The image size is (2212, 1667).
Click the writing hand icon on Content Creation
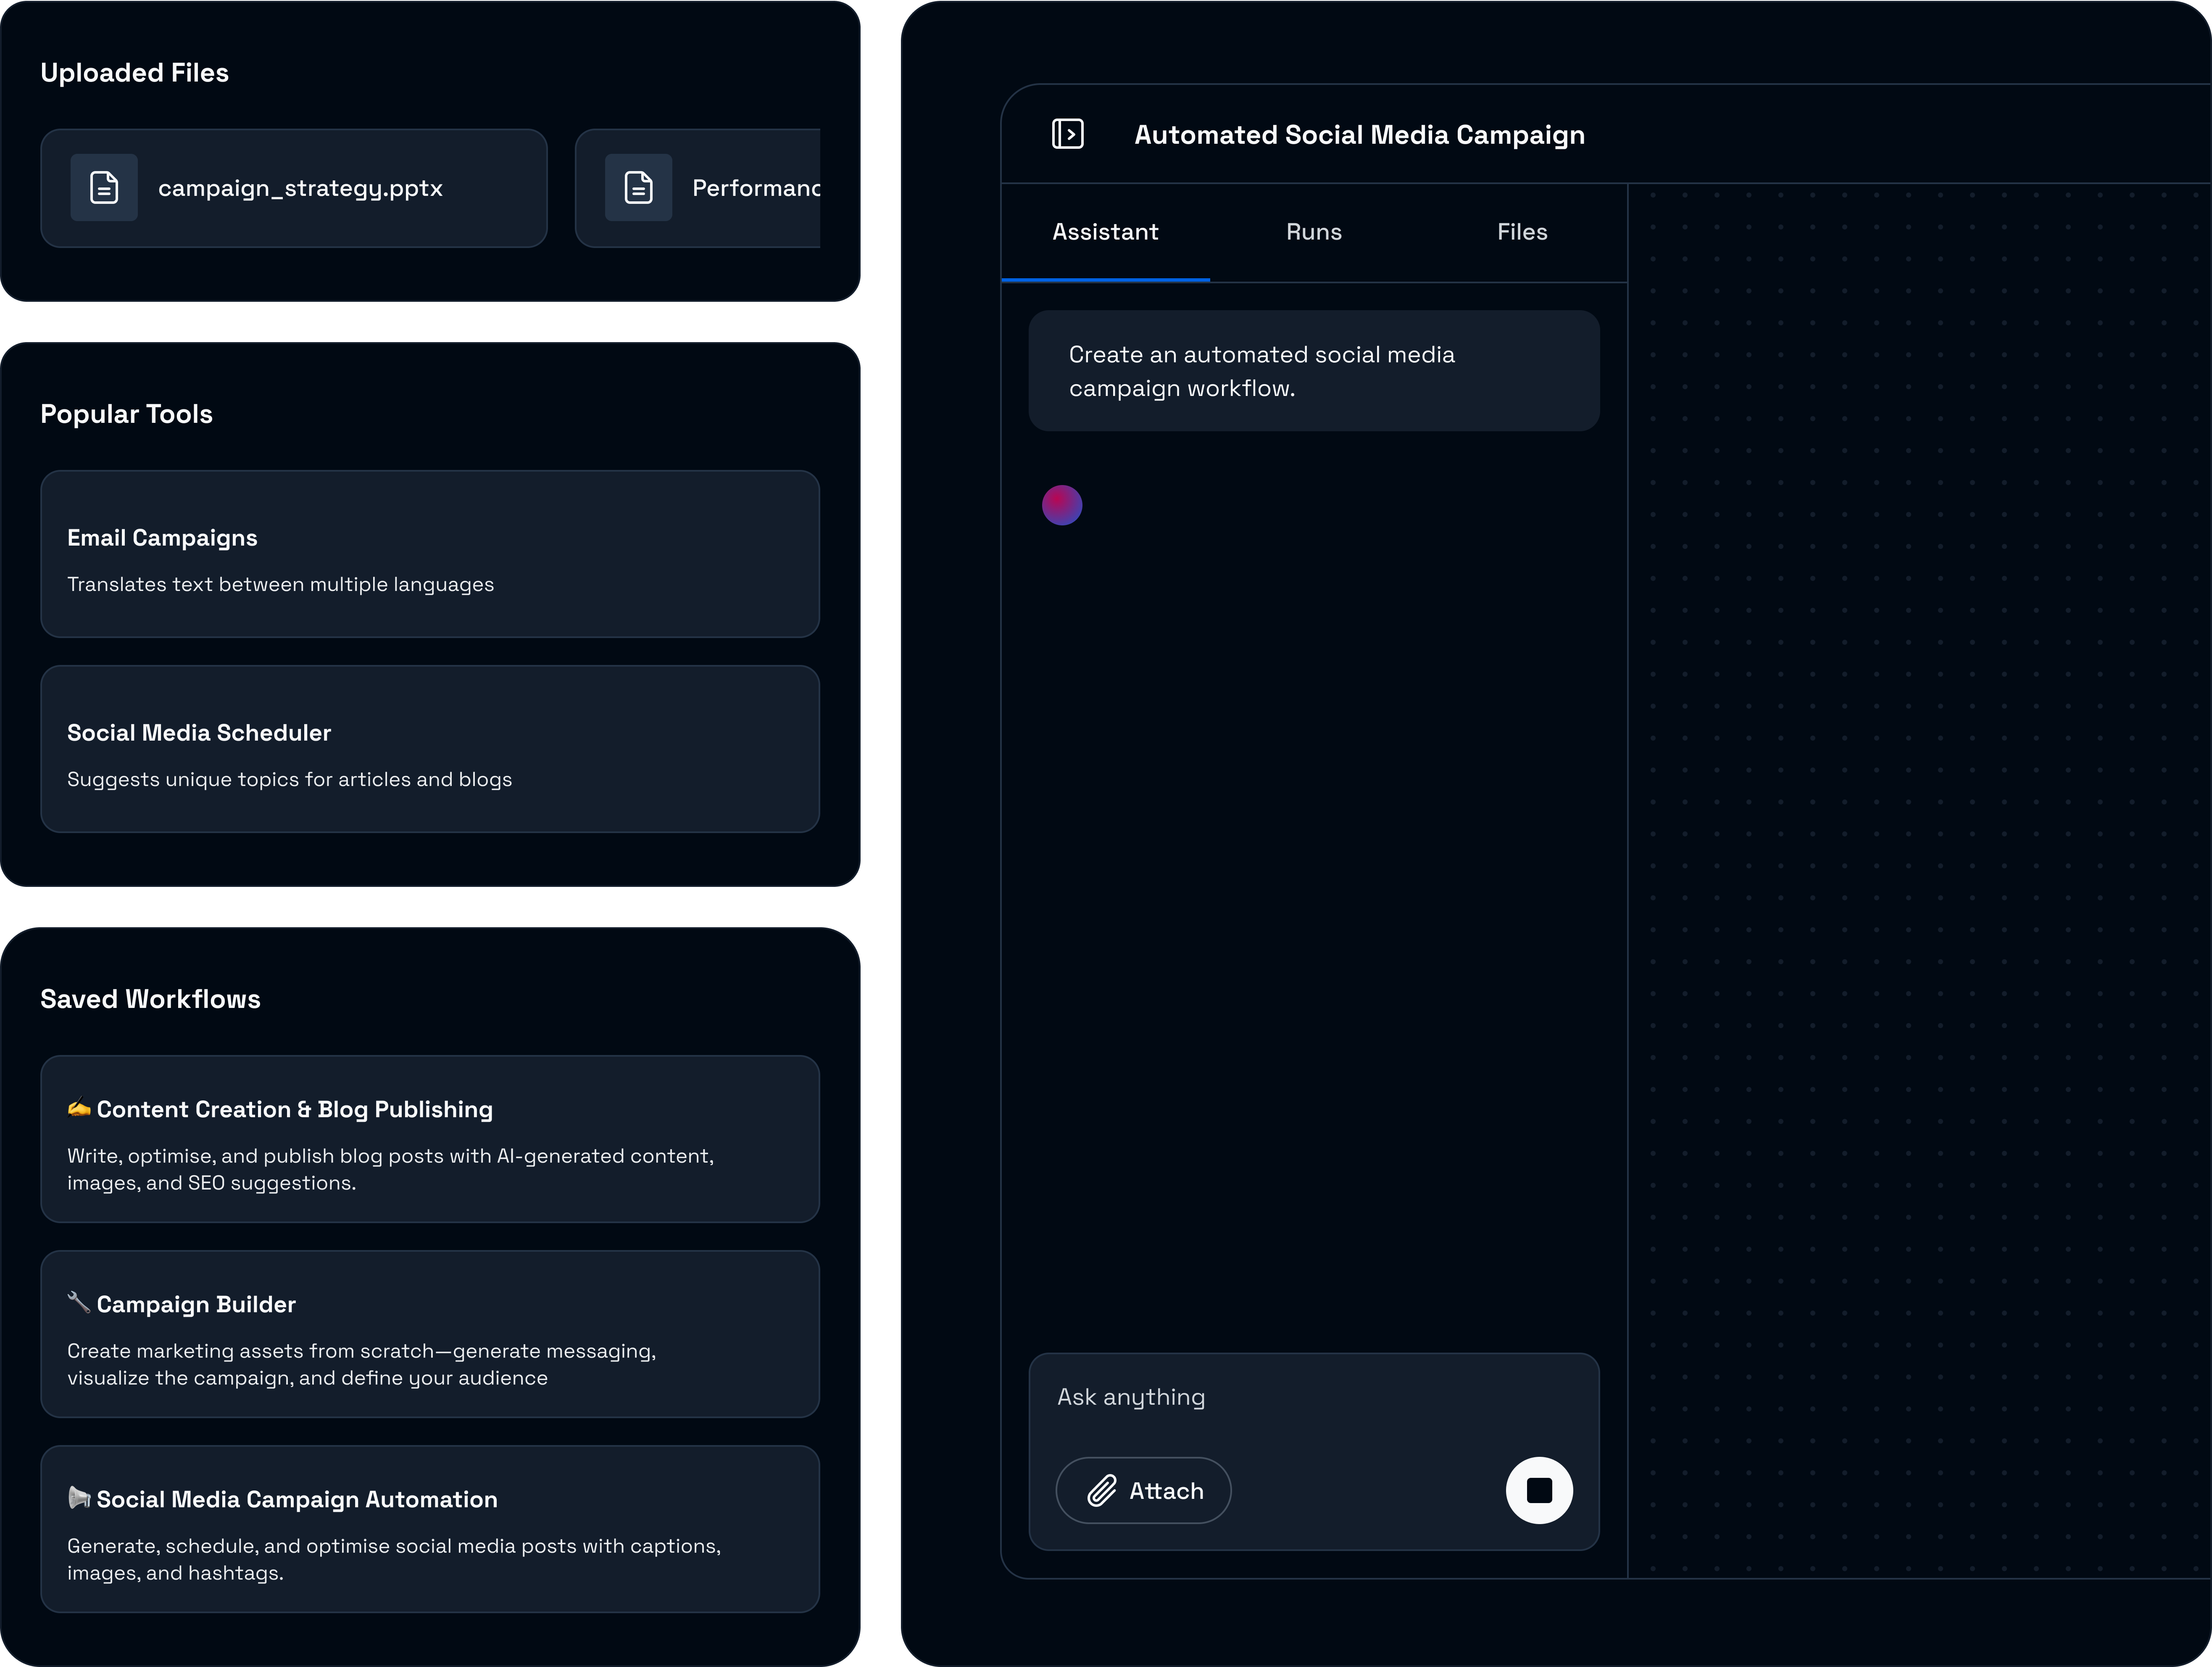point(79,1108)
